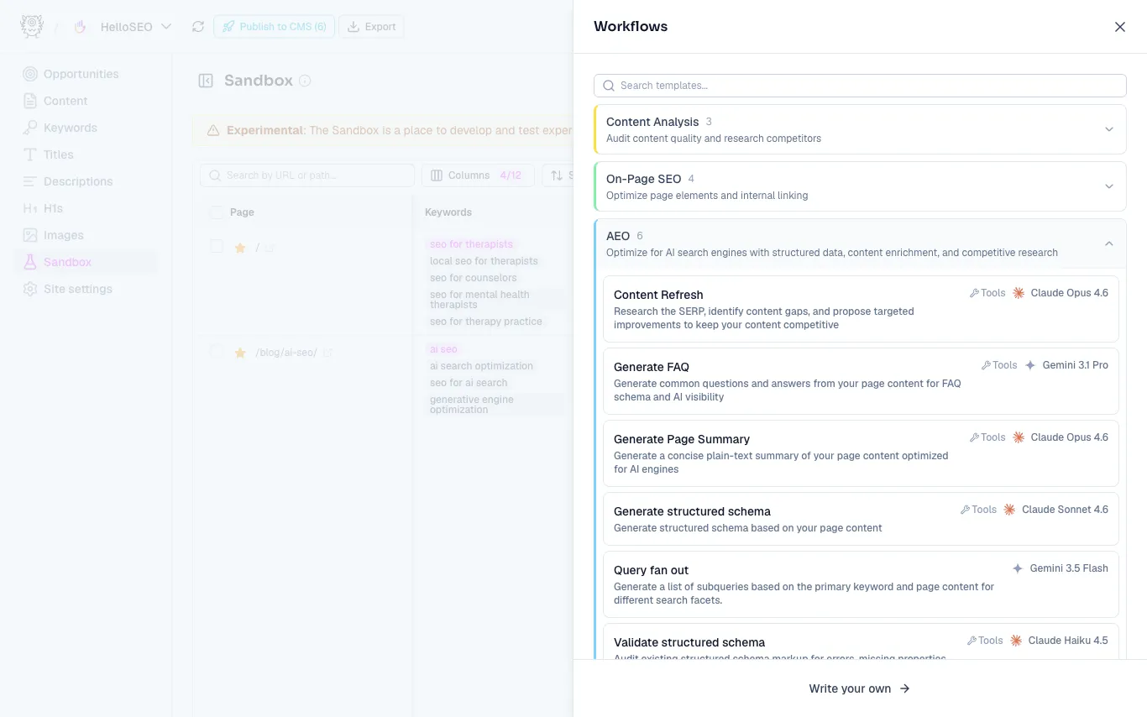Click the 'seo for therapists' keyword tag

(471, 244)
